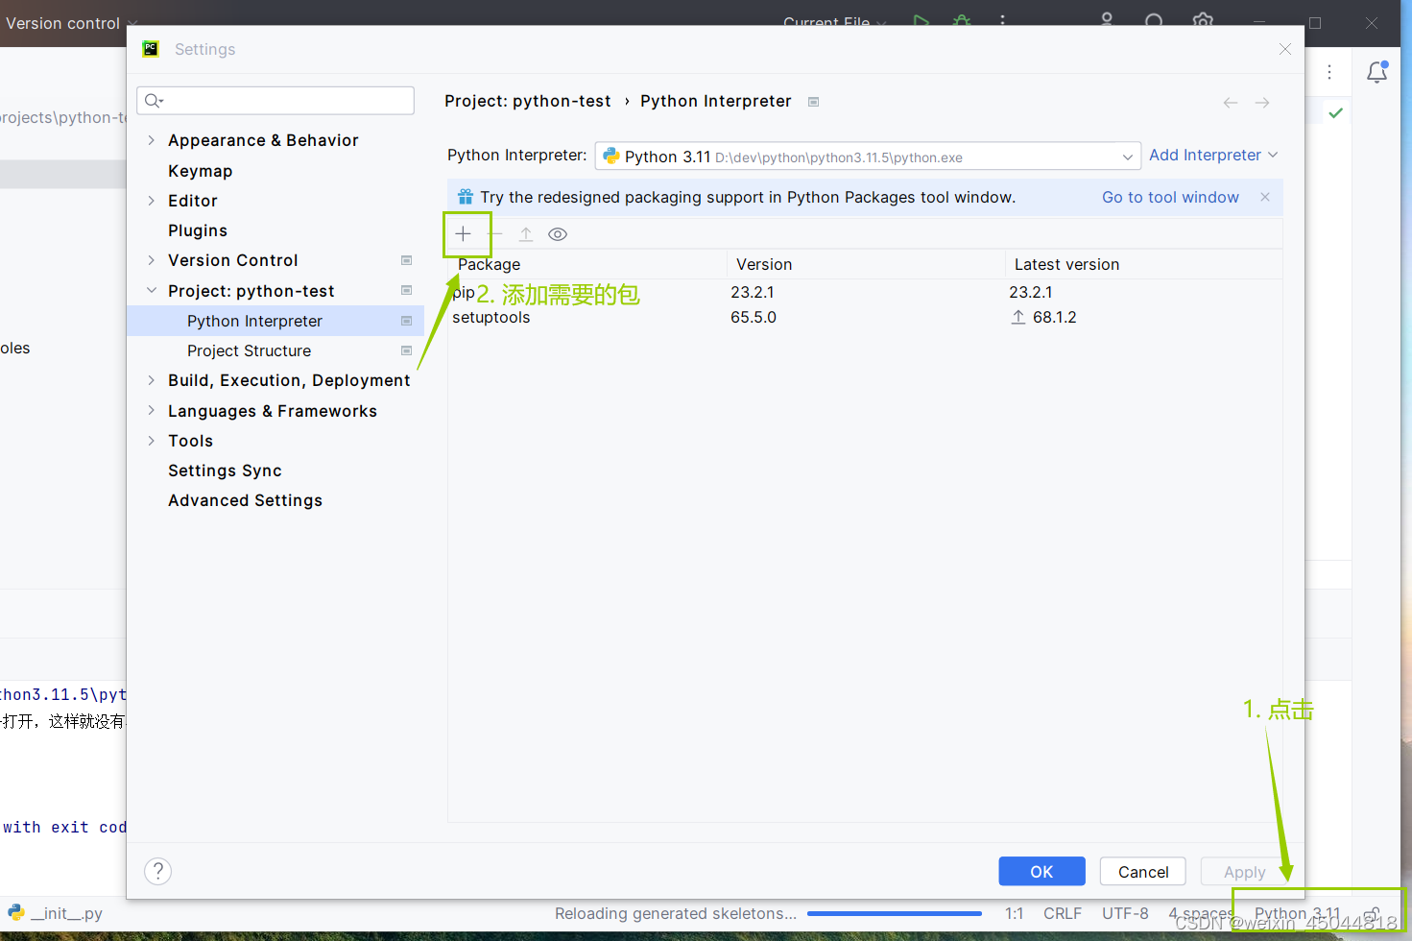Image resolution: width=1412 pixels, height=941 pixels.
Task: Open Current File run configuration dropdown
Action: 835,21
